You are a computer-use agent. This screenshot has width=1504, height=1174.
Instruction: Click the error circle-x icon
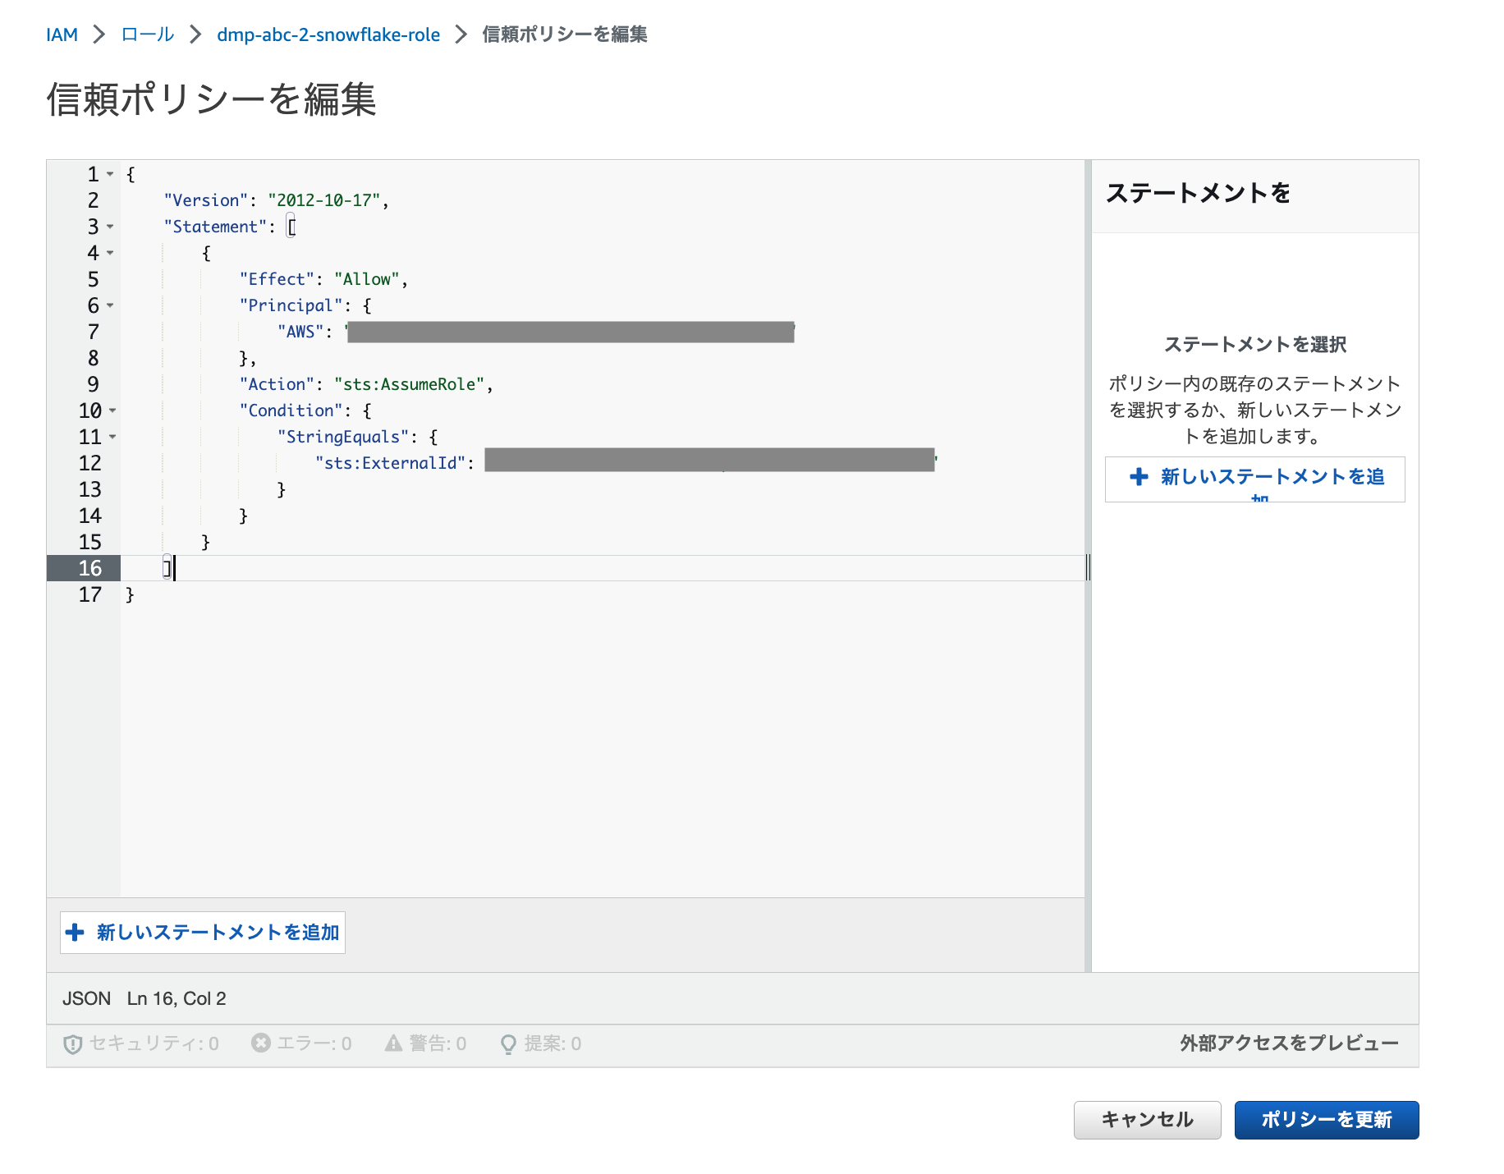tap(261, 1043)
